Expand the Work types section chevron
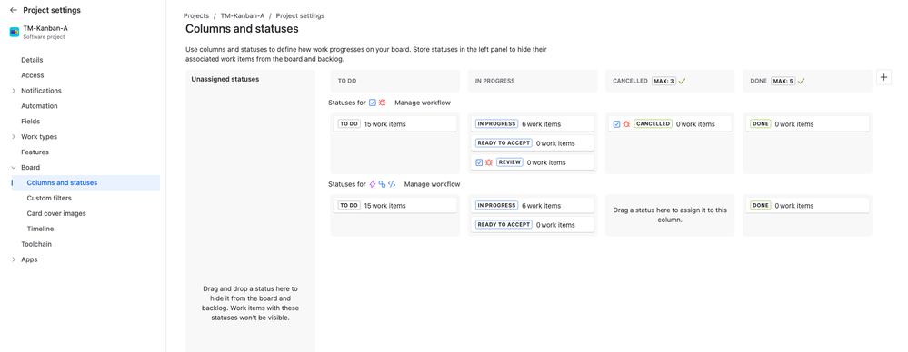This screenshot has width=908, height=352. click(14, 137)
